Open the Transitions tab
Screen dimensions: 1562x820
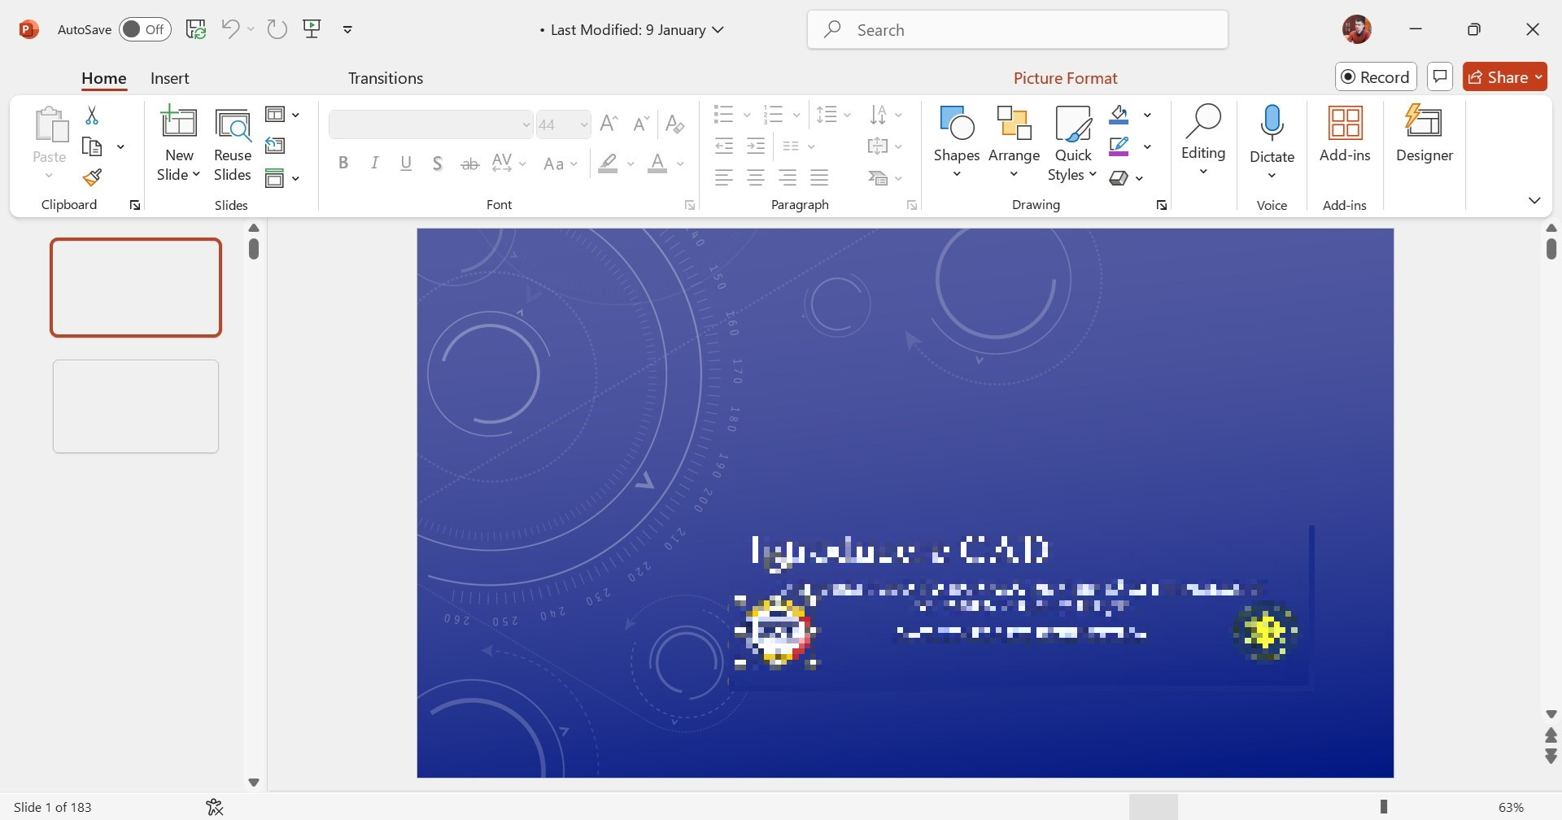click(x=386, y=78)
